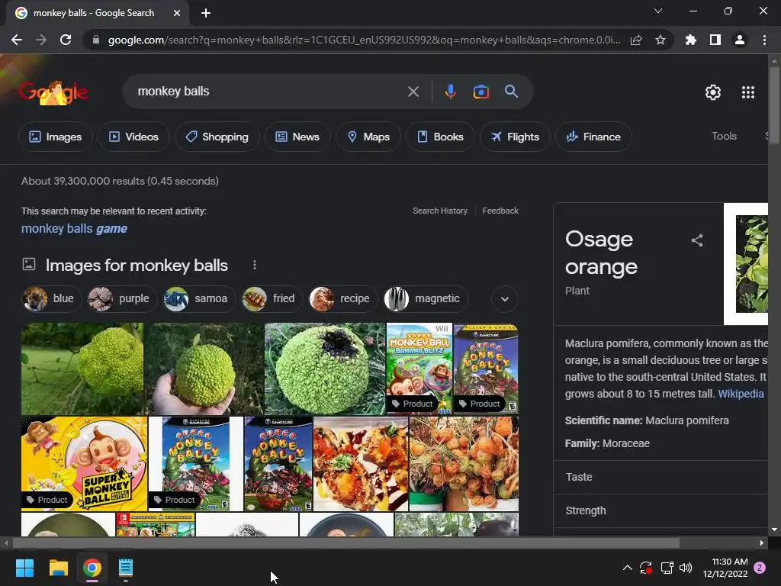
Task: Open the notification count badge
Action: pos(760,568)
